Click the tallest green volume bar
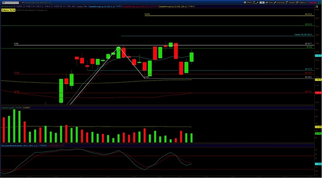Screen dimensions: 322x178 [x=14, y=126]
